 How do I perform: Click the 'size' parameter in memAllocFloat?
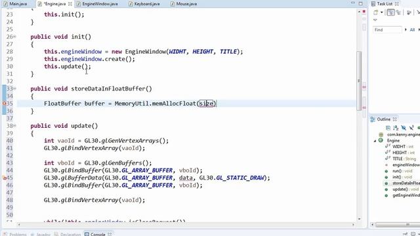tap(206, 104)
